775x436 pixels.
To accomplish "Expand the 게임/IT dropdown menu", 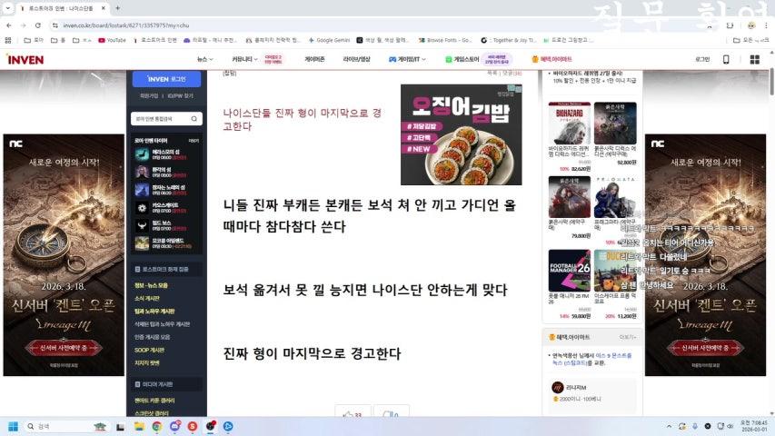I will tap(407, 59).
